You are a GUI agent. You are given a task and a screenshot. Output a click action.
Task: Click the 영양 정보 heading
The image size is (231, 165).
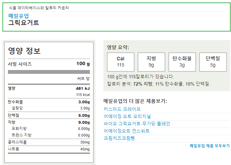click(24, 51)
